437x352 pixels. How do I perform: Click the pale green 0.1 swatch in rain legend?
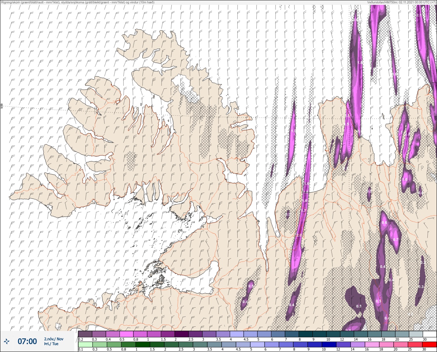[x=85, y=344]
